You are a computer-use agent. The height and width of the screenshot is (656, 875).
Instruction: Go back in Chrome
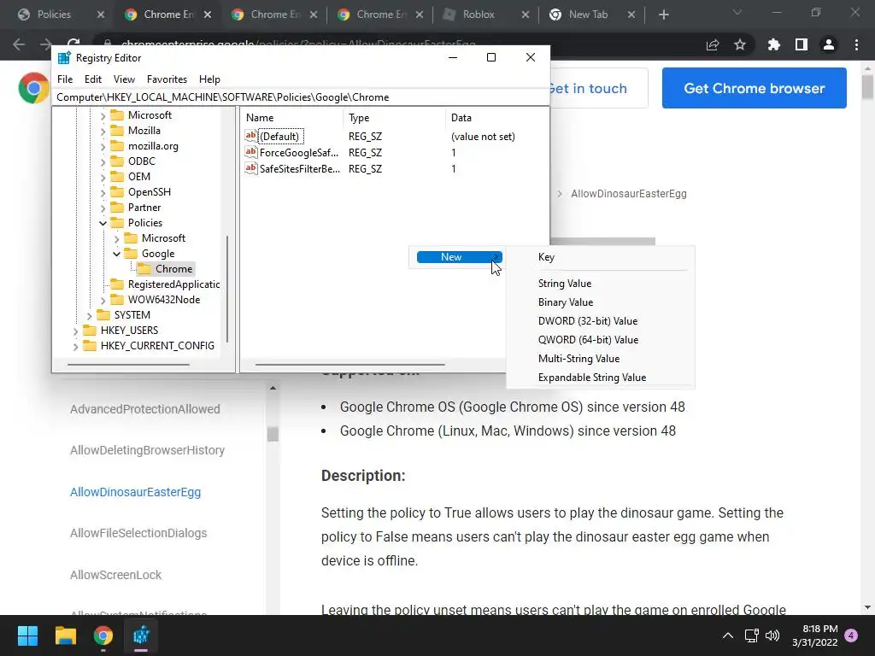tap(19, 44)
